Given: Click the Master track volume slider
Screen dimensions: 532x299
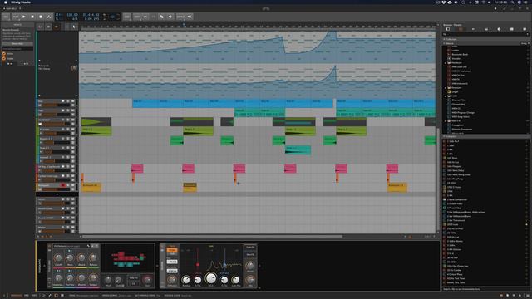Looking at the screenshot, I should pyautogui.click(x=56, y=231).
